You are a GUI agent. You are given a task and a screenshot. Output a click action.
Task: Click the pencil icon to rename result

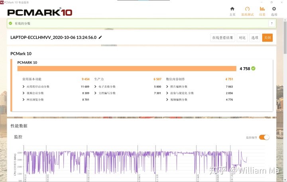tap(100, 37)
